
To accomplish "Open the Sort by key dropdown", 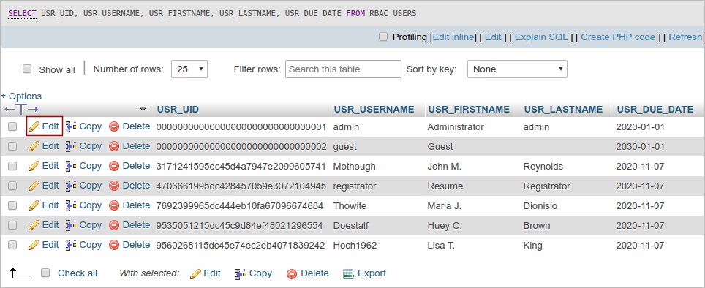I will click(x=517, y=69).
